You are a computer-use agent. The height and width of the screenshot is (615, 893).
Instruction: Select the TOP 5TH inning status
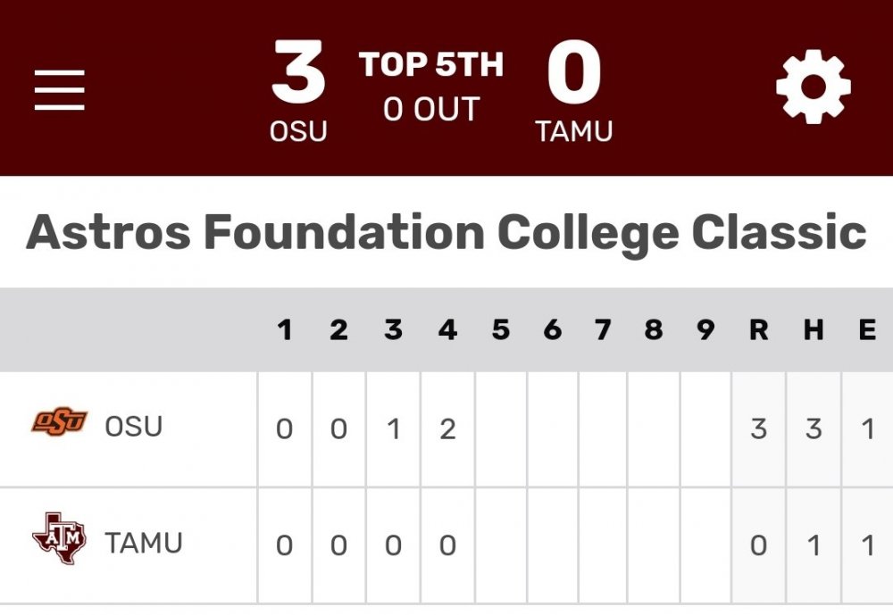[x=431, y=64]
